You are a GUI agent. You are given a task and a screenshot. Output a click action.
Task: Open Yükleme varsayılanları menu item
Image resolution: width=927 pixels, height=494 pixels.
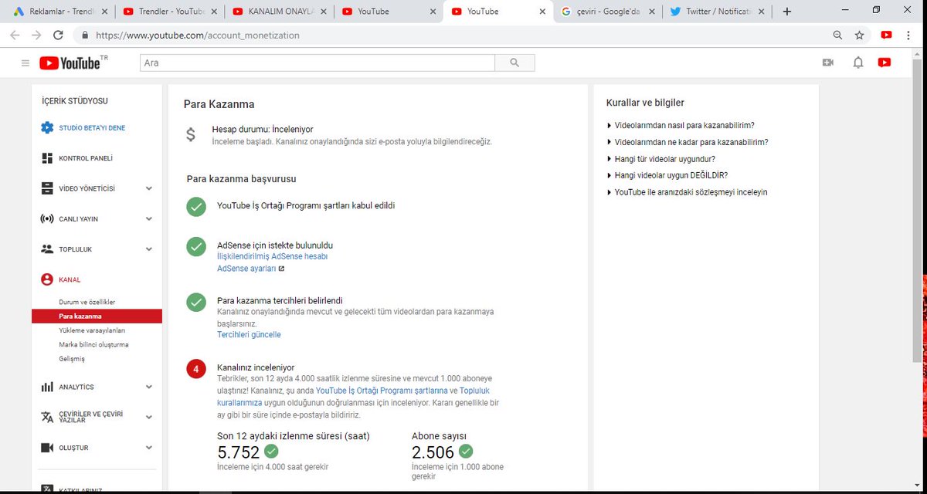[x=92, y=330]
